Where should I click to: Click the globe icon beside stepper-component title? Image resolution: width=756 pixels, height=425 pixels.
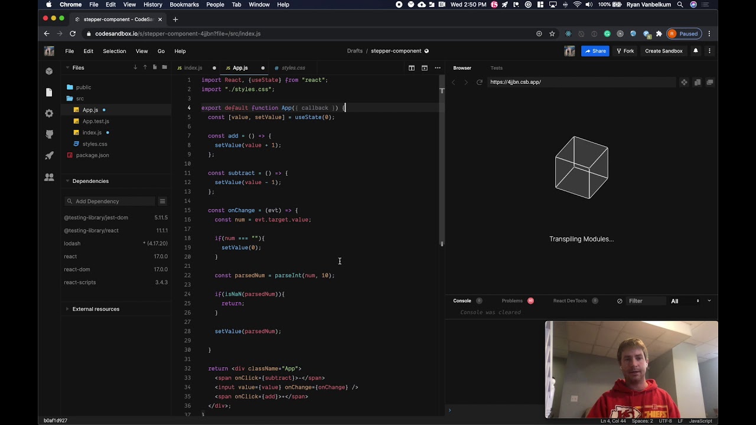426,51
